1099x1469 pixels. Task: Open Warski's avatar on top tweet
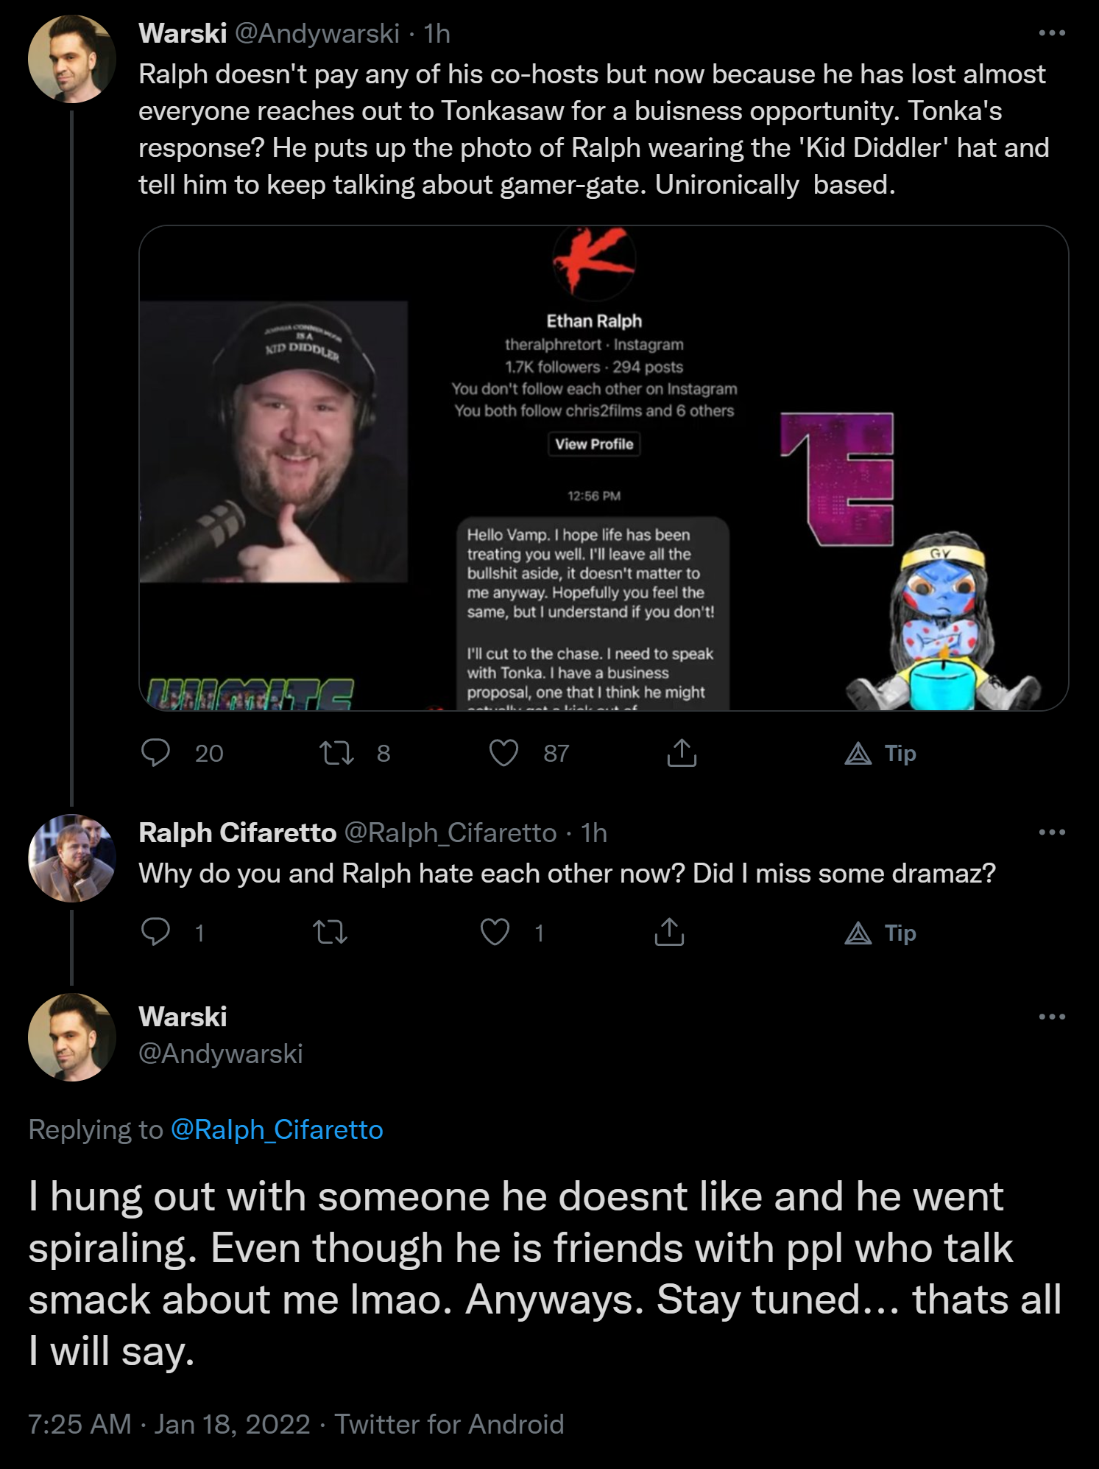coord(72,59)
